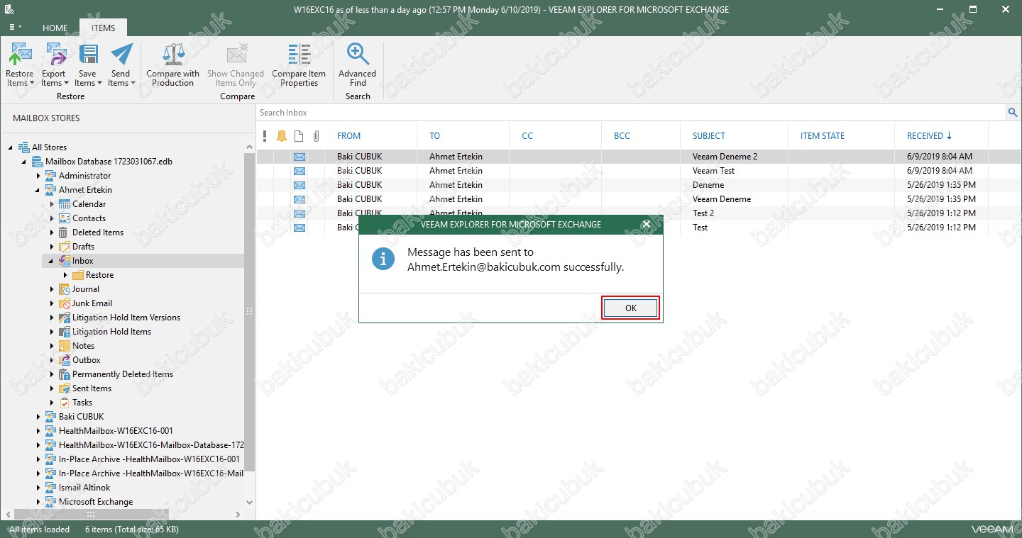The height and width of the screenshot is (538, 1022).
Task: Select the Junk Email folder icon
Action: click(x=65, y=303)
